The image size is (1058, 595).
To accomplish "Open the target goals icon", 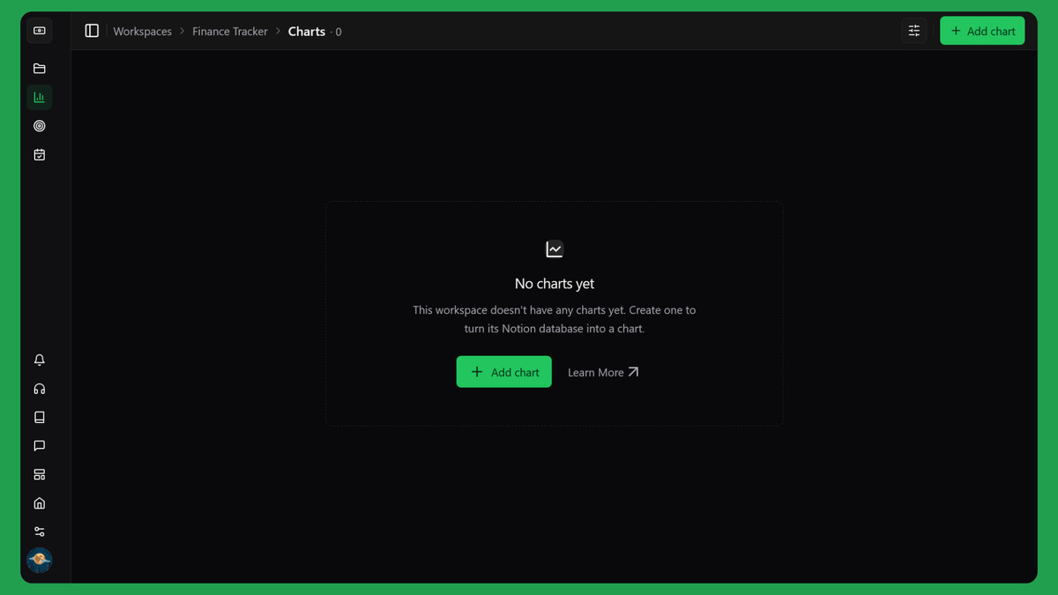I will 40,126.
